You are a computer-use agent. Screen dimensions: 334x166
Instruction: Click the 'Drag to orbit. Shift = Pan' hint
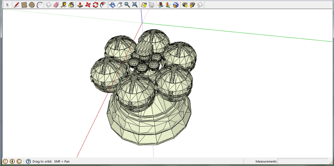click(51, 162)
